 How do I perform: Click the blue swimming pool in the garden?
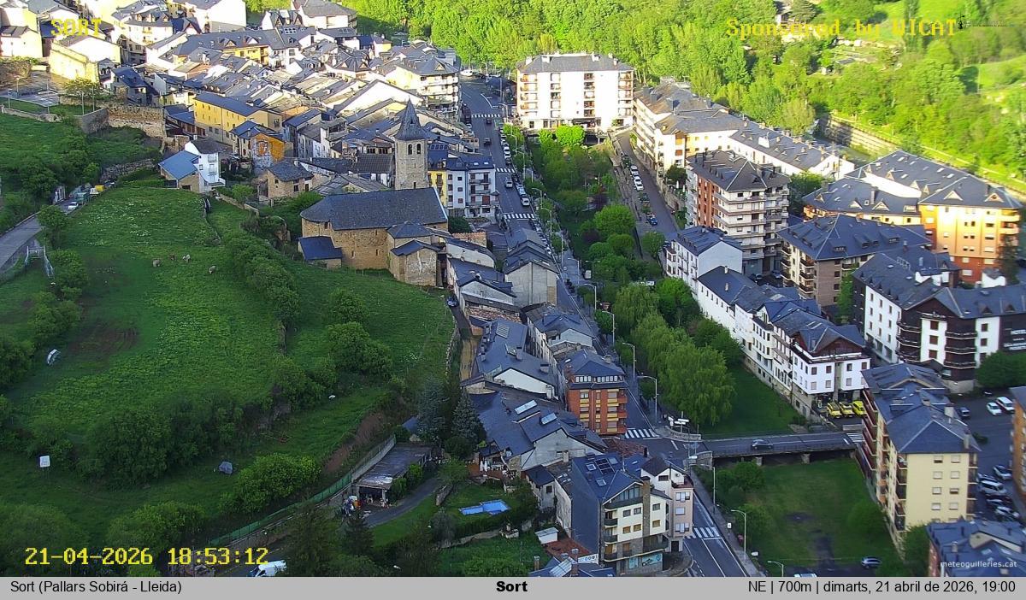click(x=484, y=508)
